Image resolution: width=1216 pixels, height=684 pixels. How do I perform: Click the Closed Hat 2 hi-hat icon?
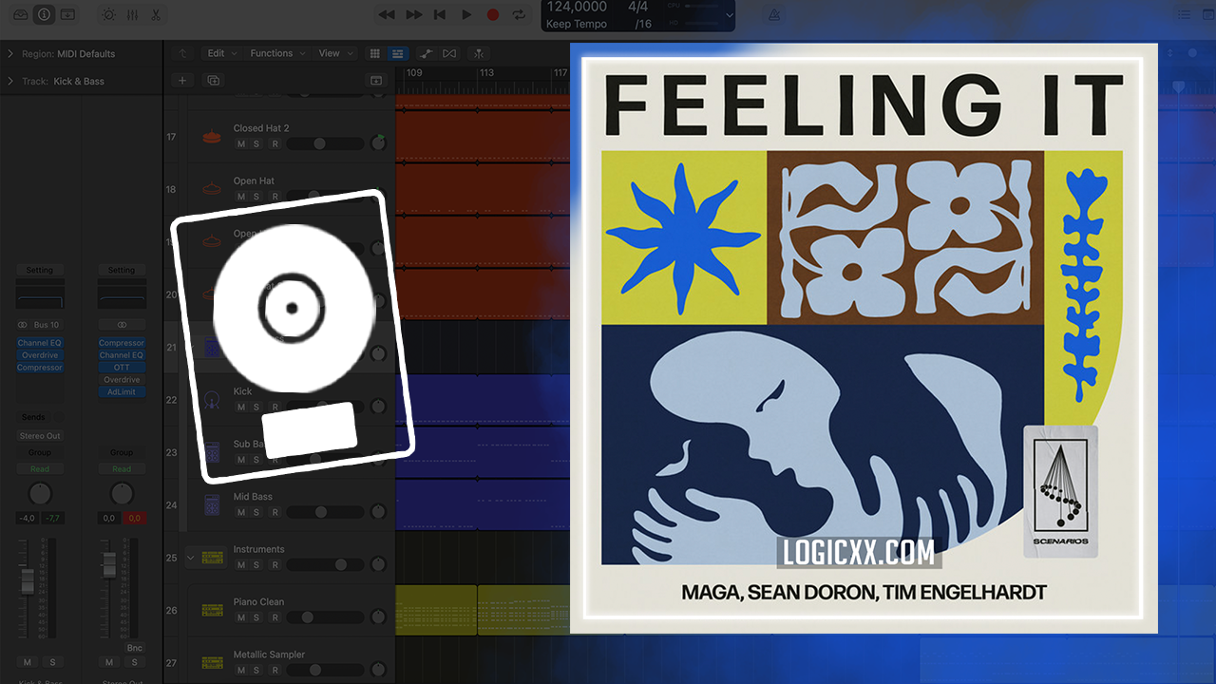[x=213, y=137]
